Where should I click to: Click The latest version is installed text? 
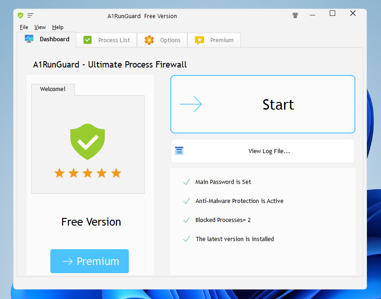coord(235,239)
